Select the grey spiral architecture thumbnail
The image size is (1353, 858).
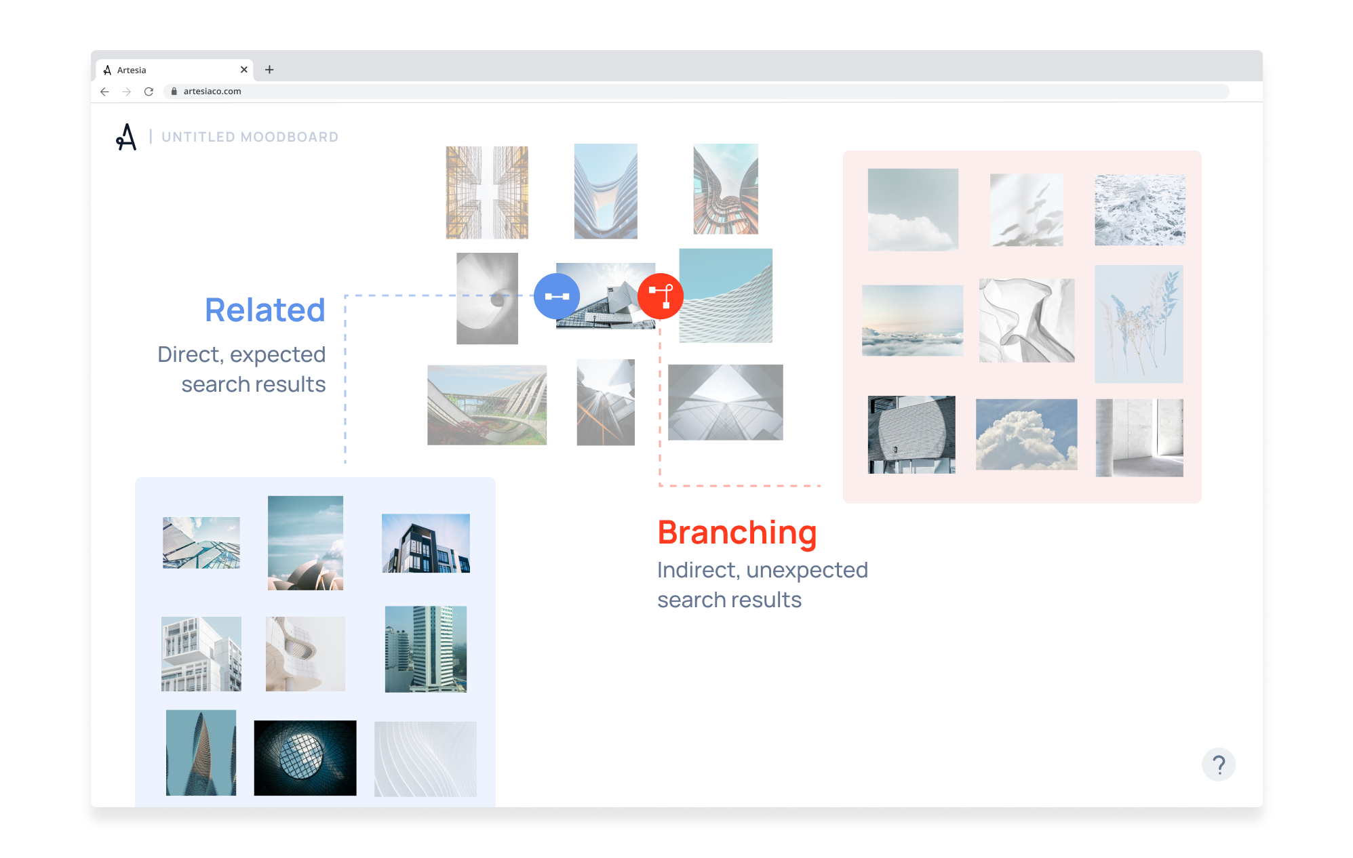coord(487,298)
